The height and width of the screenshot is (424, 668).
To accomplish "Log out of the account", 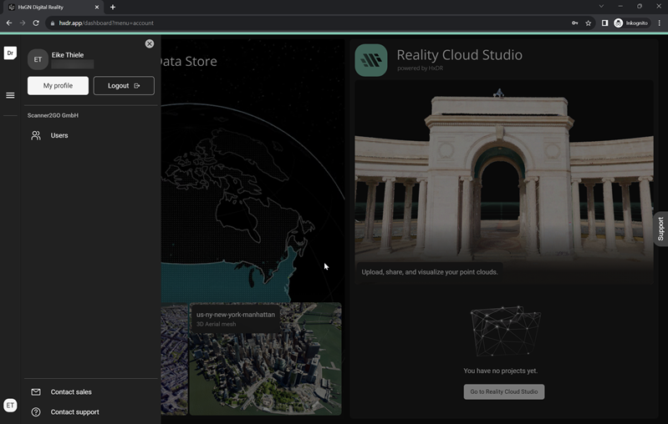I will point(124,86).
